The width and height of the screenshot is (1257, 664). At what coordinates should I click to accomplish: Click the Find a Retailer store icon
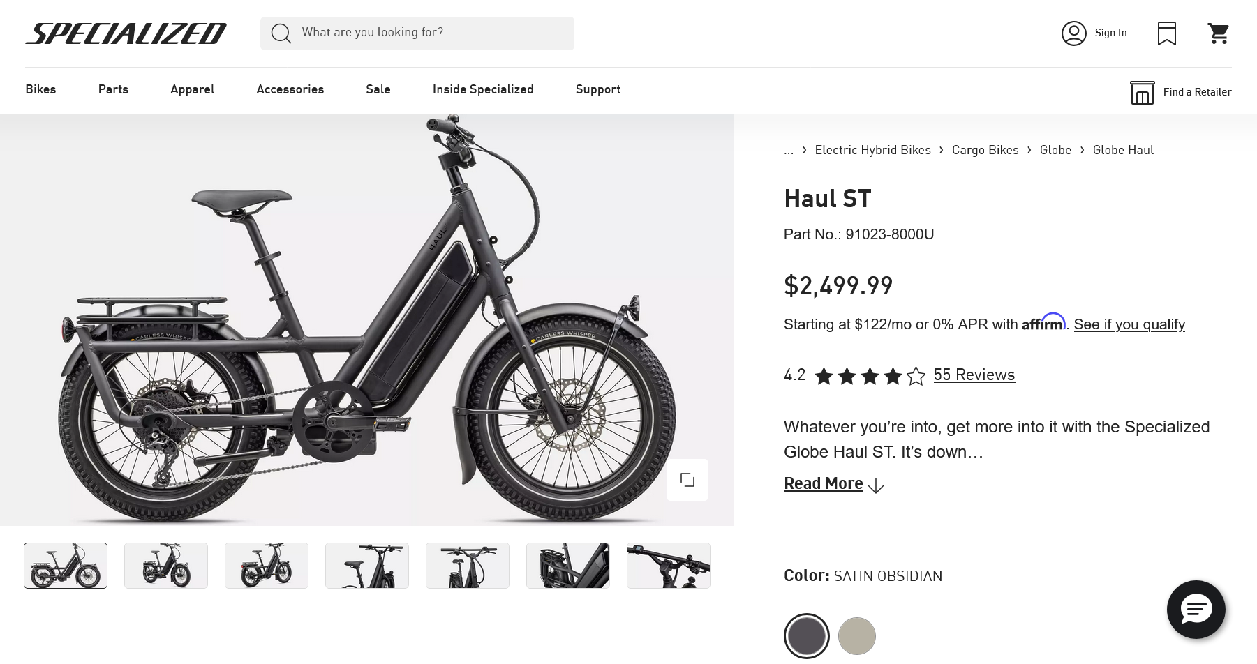click(x=1143, y=92)
